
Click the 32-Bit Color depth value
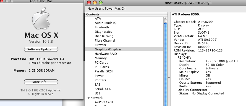point(215,65)
